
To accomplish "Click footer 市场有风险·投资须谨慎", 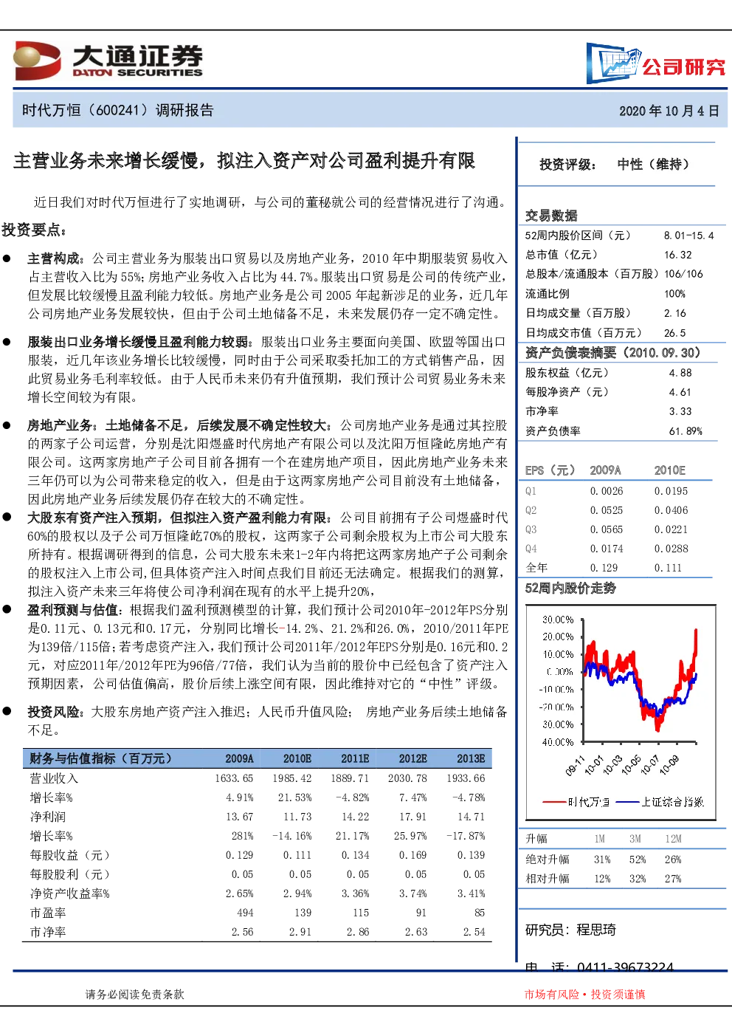I will click(x=584, y=995).
